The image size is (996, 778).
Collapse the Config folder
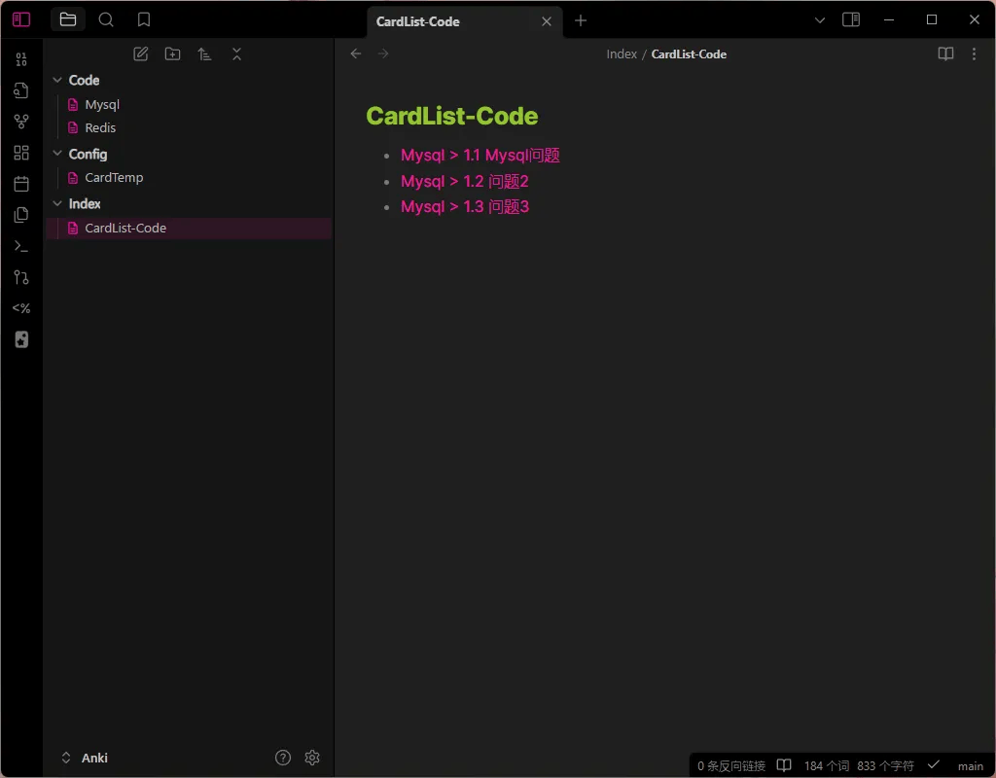click(x=57, y=154)
